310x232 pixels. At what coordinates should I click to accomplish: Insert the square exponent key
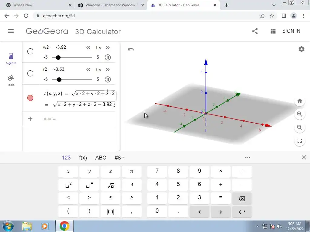(68, 185)
